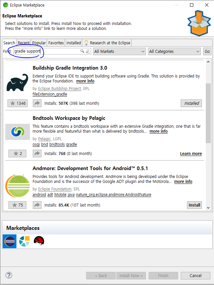Open more info for Buildship Gradle Integration
214x285 pixels.
pos(85,81)
